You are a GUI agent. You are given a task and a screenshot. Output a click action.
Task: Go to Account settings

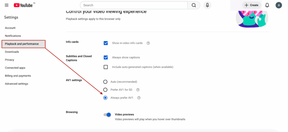point(10,28)
